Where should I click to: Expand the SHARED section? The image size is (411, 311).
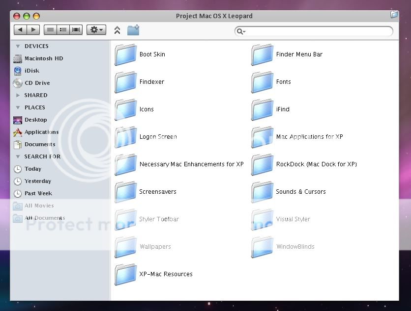pyautogui.click(x=18, y=95)
